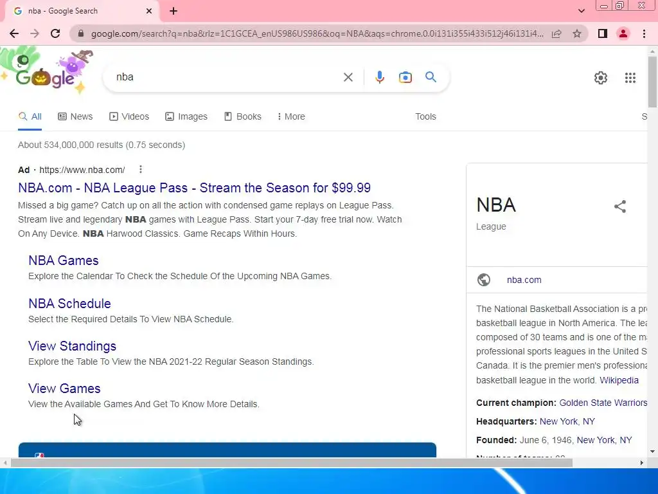Open the tab search dropdown arrow
Viewport: 658px width, 494px height.
coord(581,11)
